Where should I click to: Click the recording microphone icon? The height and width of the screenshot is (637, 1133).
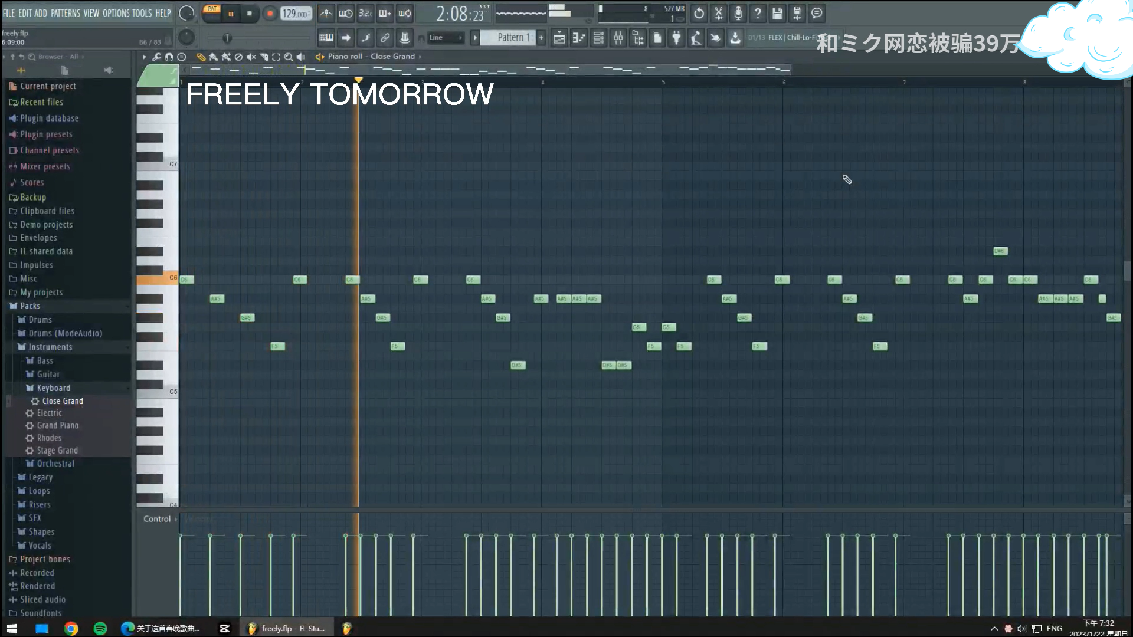click(738, 14)
